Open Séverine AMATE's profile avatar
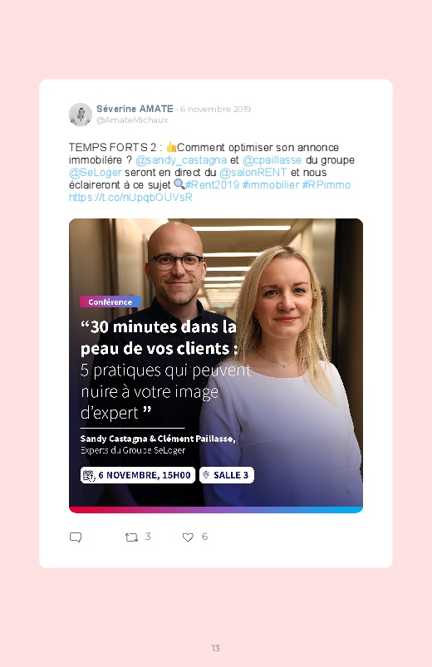This screenshot has height=667, width=432. tap(81, 115)
